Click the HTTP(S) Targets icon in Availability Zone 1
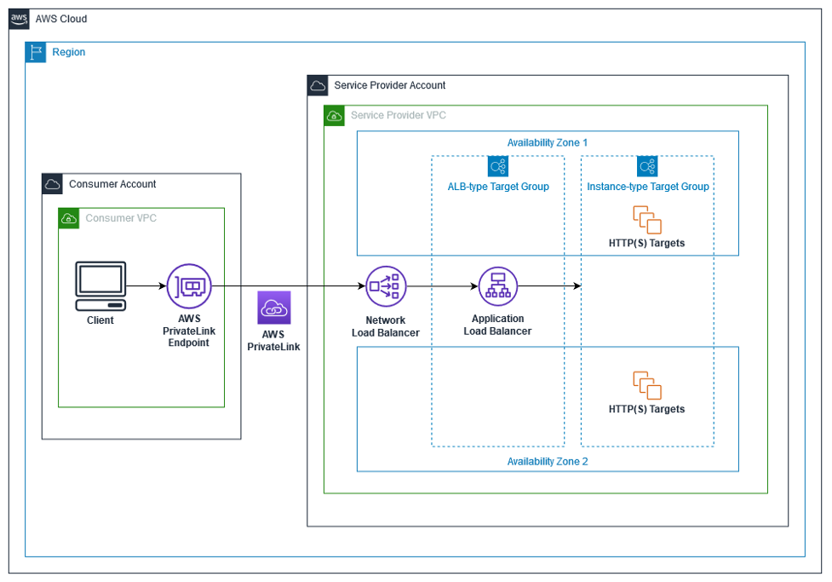Screen dimensions: 832x582 tap(648, 220)
